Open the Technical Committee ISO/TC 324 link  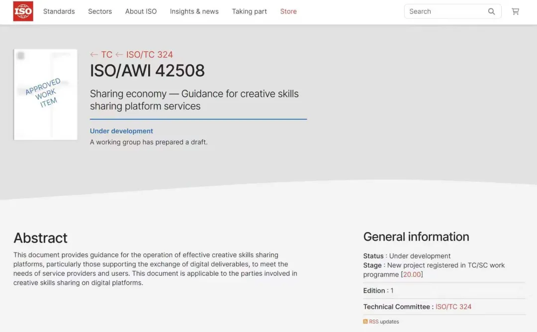pos(453,307)
